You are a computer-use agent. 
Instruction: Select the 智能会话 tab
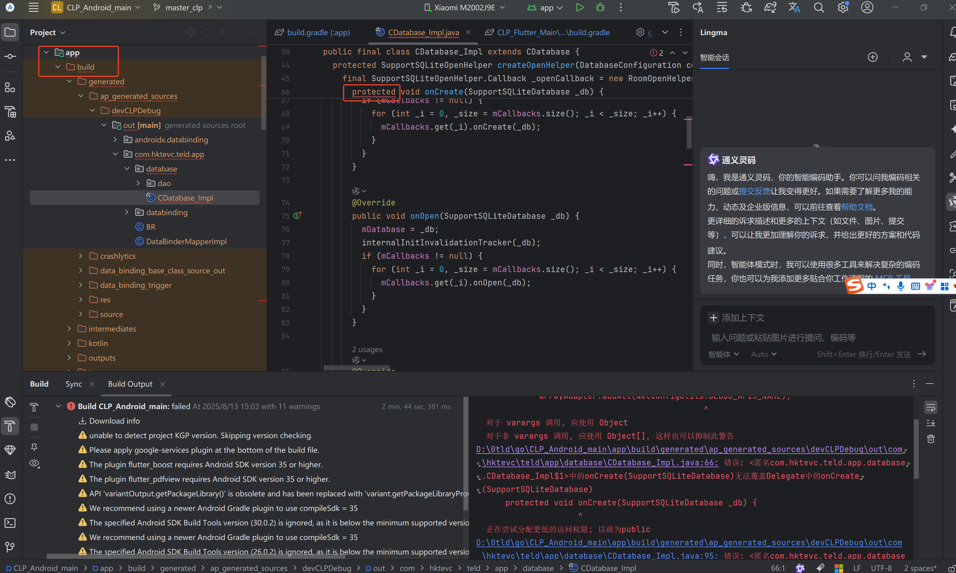[x=714, y=58]
